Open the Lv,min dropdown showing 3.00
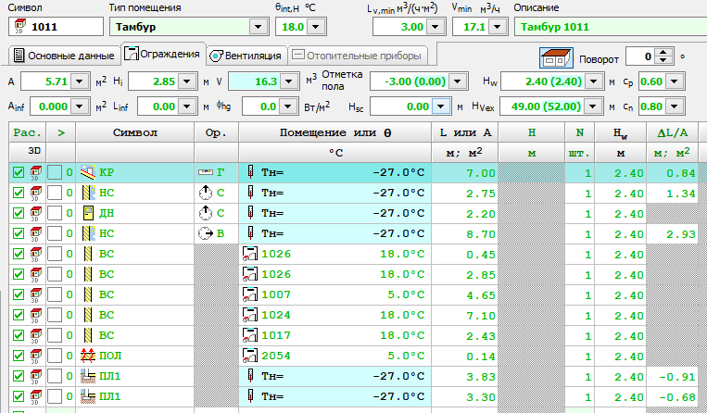 coord(436,27)
